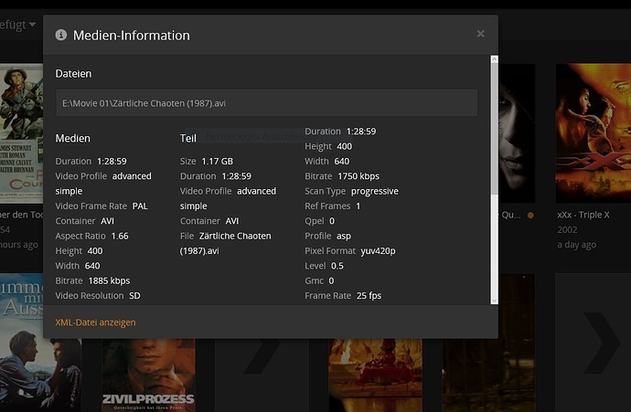Click the Ref Frames 1 value
The width and height of the screenshot is (631, 412).
pos(358,206)
